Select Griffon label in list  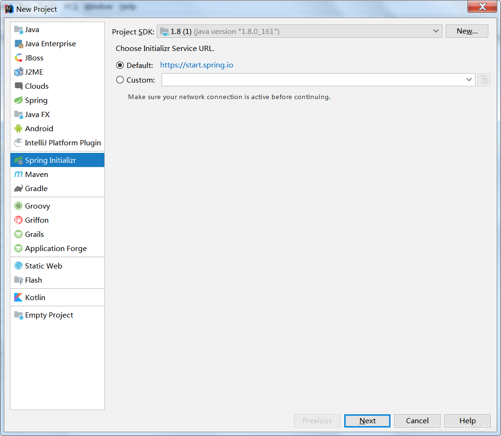[x=37, y=220]
